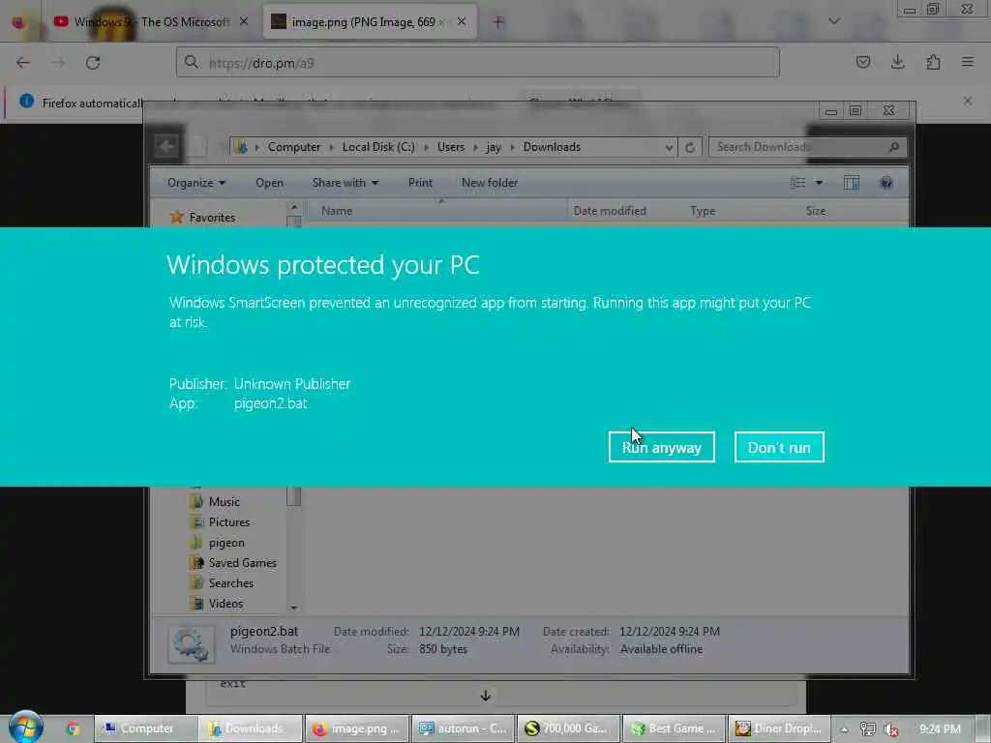Viewport: 991px width, 743px height.
Task: Open Firefox Pocket save icon
Action: tap(862, 62)
